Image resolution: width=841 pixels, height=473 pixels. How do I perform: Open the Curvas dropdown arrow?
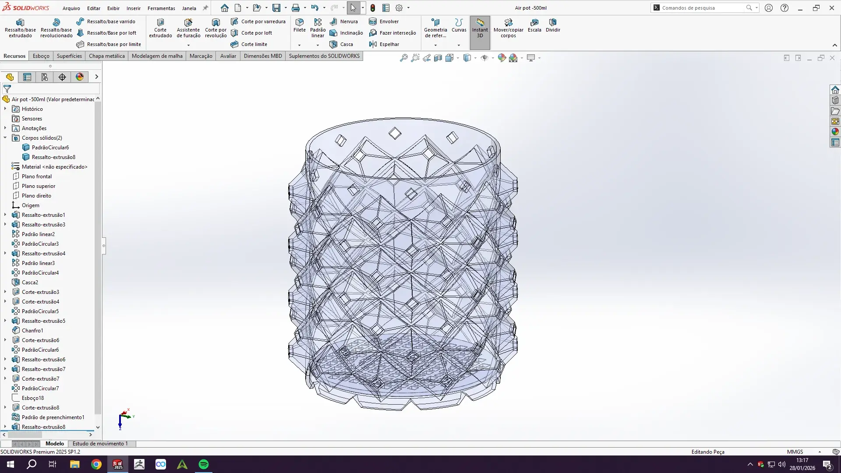coord(459,45)
